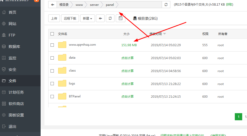247x136 pixels.
Task: Check the BTPanel row checkbox
Action: [52, 96]
